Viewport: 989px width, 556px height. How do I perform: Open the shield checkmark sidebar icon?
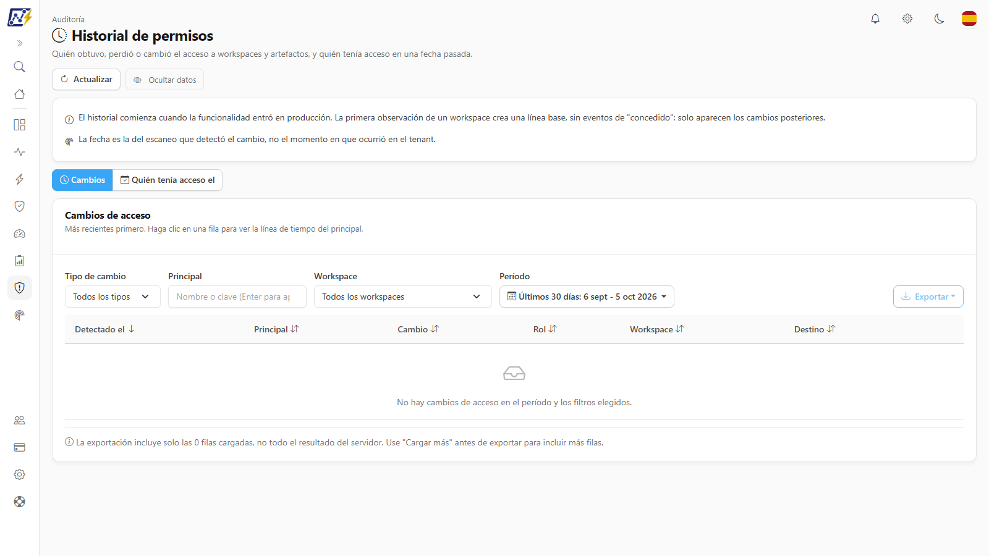tap(20, 206)
